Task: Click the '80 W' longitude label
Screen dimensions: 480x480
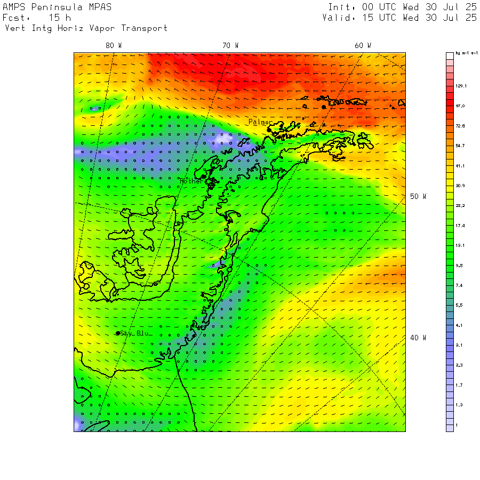Action: tap(114, 46)
